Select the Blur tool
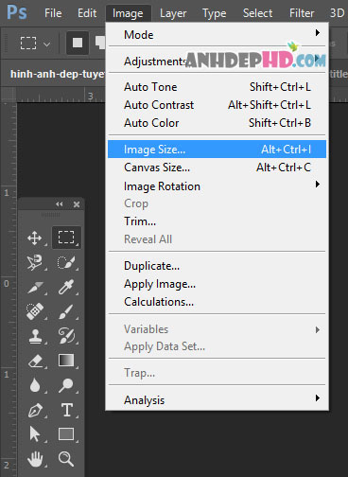 (35, 385)
